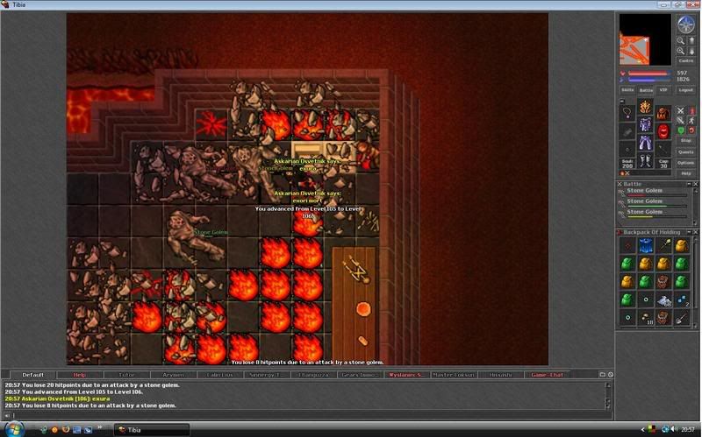Click the minimap compass rose
Screen dimensions: 702x437
pyautogui.click(x=685, y=25)
